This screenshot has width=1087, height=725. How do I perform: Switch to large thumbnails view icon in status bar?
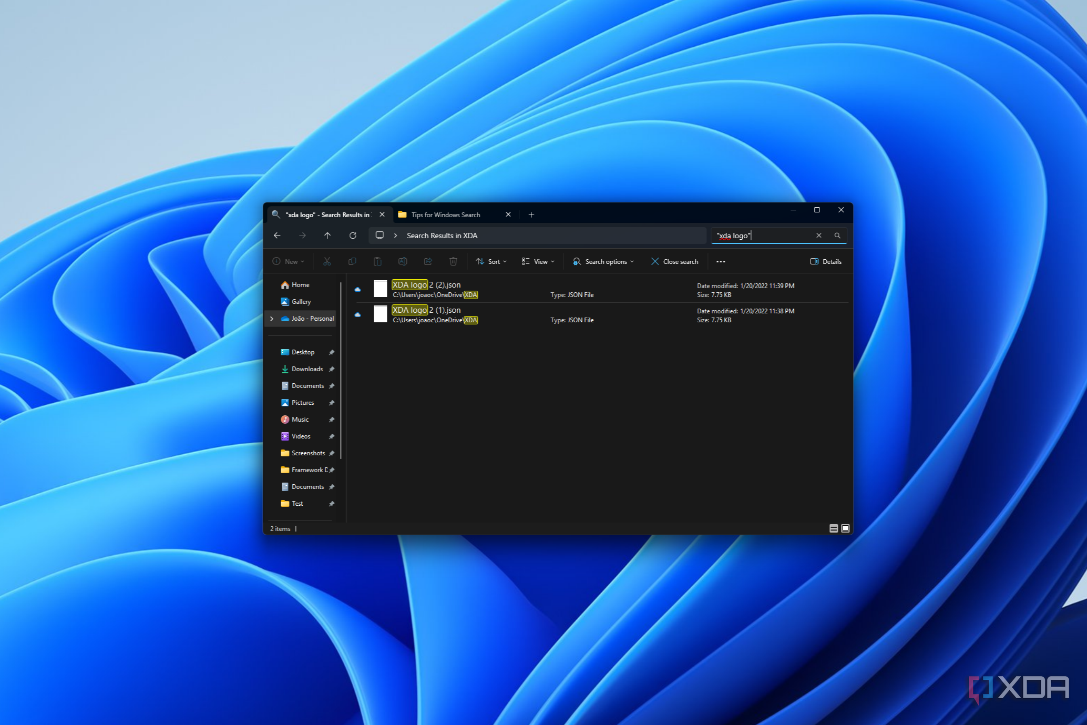tap(845, 528)
